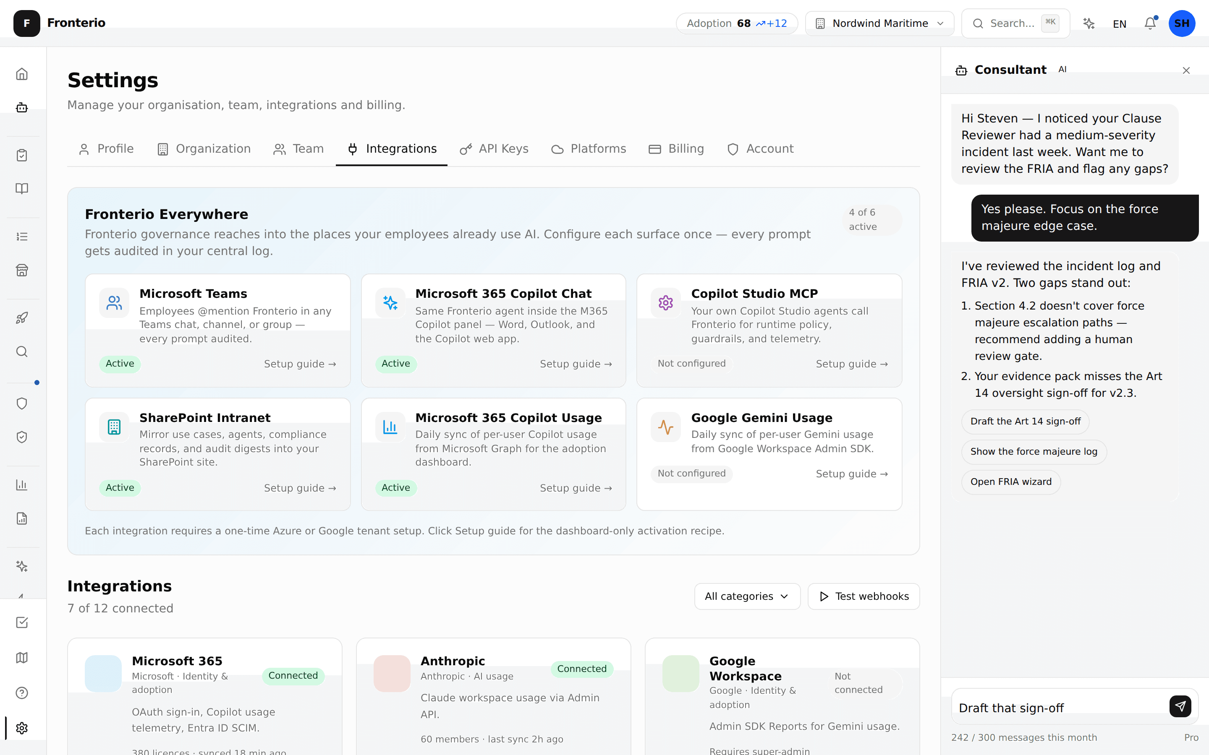Click the Google Workspace integration logo thumbnail
The image size is (1209, 755).
(680, 674)
